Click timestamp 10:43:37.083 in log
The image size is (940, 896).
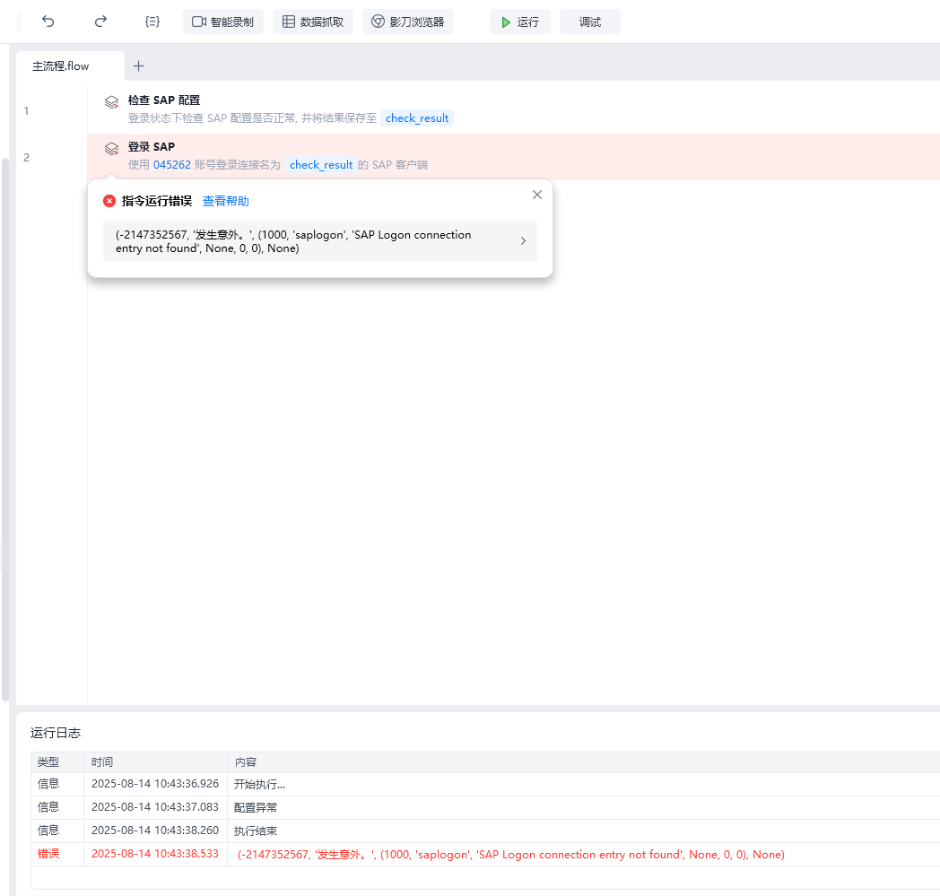pyautogui.click(x=154, y=806)
